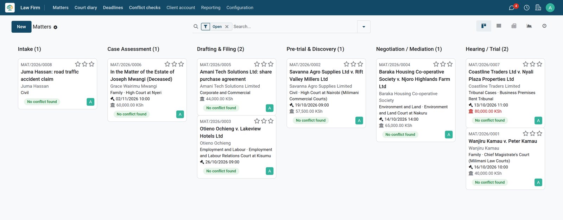Open the Court diary menu
The height and width of the screenshot is (220, 563).
coord(86,7)
